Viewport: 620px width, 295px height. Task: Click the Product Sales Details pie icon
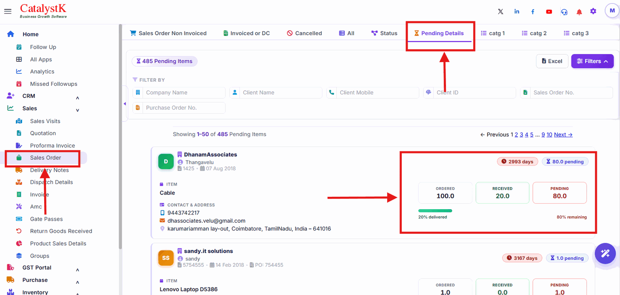point(19,243)
